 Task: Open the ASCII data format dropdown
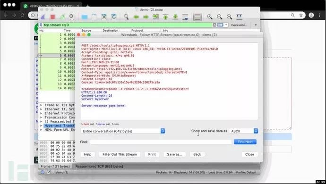click(243, 131)
